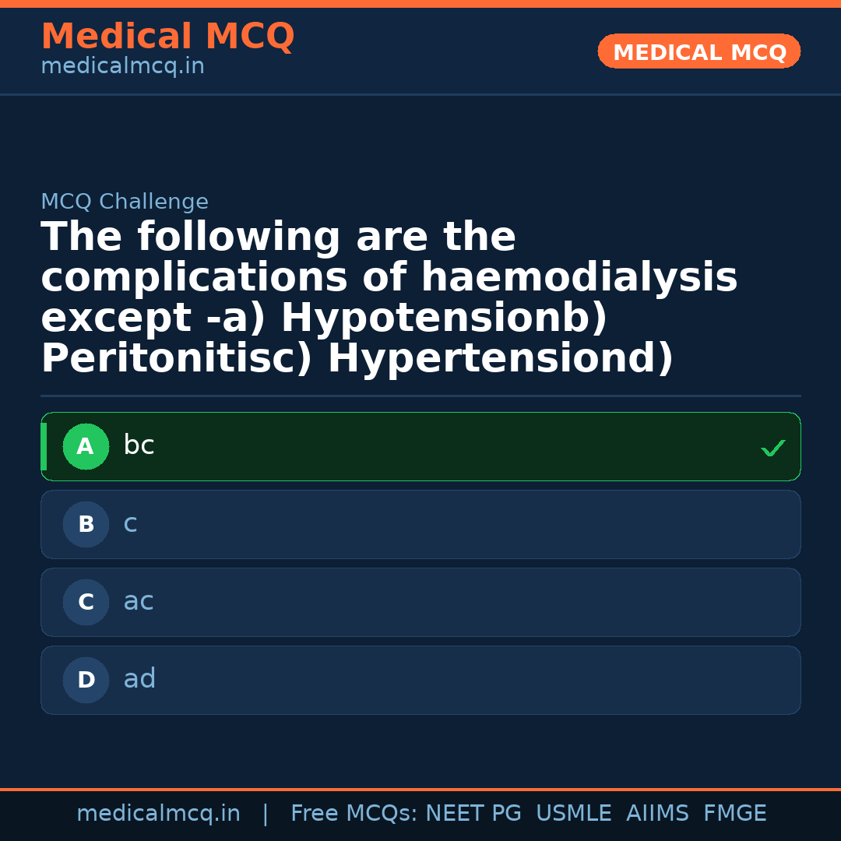The width and height of the screenshot is (841, 841).
Task: Open medicalmcq.in from the footer
Action: 159,812
